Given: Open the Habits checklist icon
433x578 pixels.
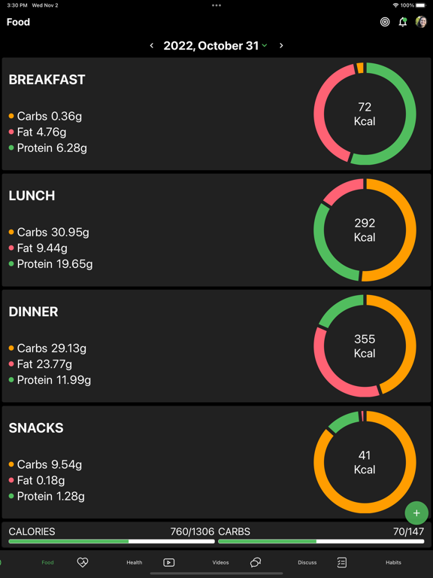Looking at the screenshot, I should coord(342,562).
